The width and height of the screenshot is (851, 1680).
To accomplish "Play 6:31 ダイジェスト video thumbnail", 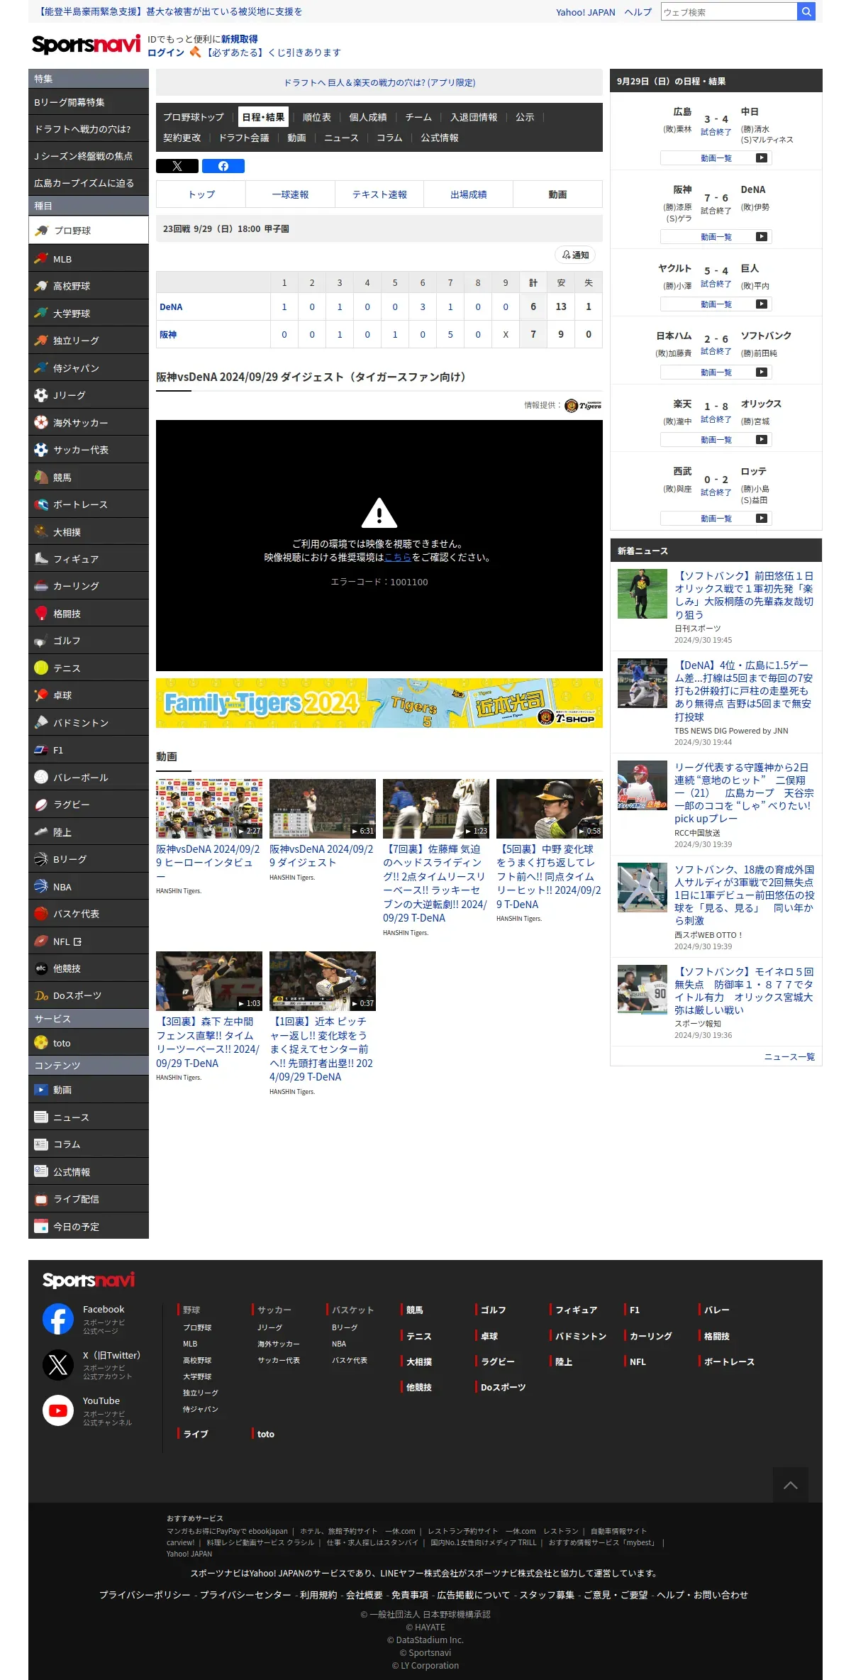I will (x=323, y=809).
